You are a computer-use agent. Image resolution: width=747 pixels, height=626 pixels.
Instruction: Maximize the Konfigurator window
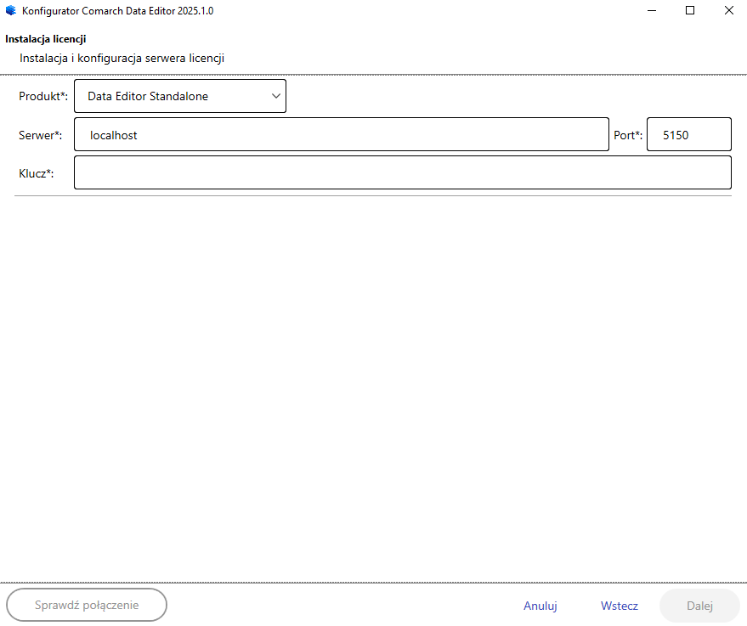point(690,10)
